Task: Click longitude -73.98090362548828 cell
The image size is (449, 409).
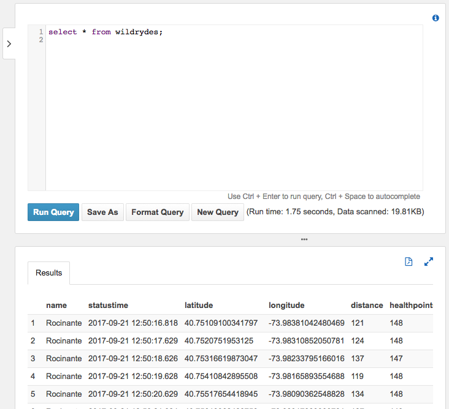Action: point(307,394)
